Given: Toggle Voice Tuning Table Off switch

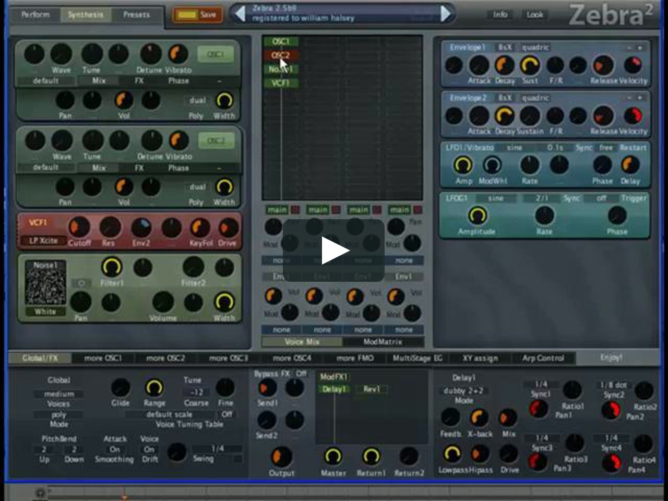Looking at the screenshot, I should (x=226, y=414).
